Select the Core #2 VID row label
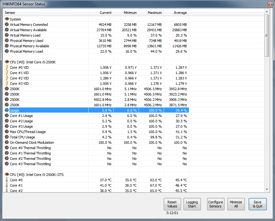The image size is (275, 221). 19,78
